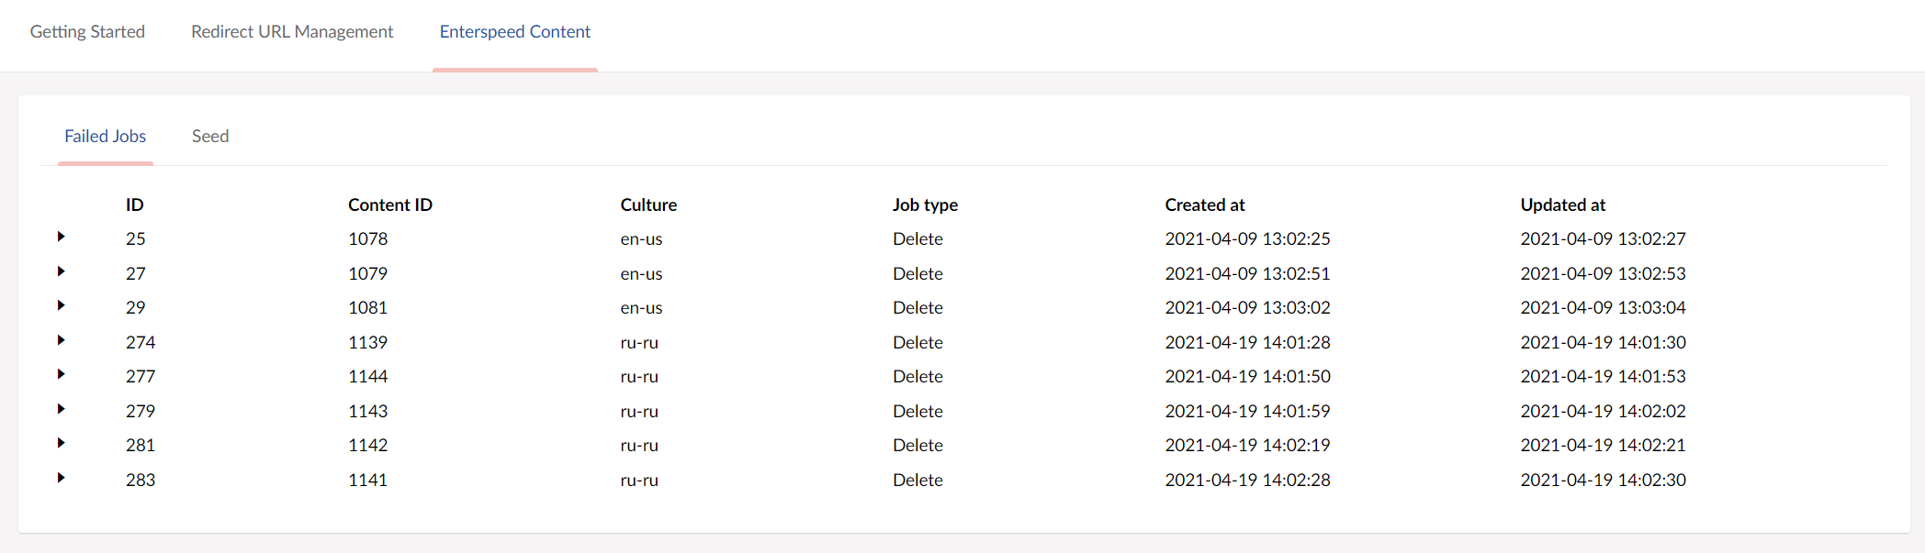Expand failed job row with ID 277

(61, 375)
